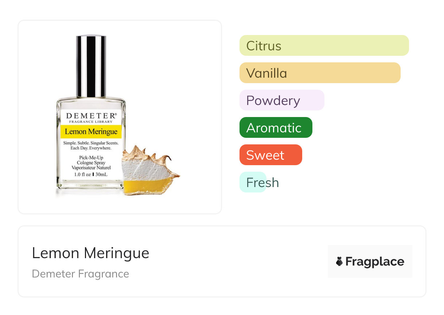This screenshot has height=315, width=444.
Task: Open the Demeter Fragrance brand link
Action: [x=81, y=274]
